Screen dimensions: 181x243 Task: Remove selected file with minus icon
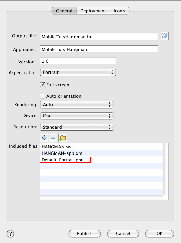tap(53, 138)
